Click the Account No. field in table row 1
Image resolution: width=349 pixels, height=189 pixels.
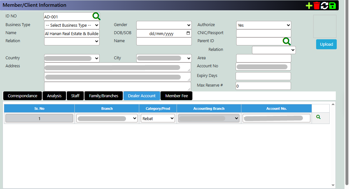pos(276,118)
